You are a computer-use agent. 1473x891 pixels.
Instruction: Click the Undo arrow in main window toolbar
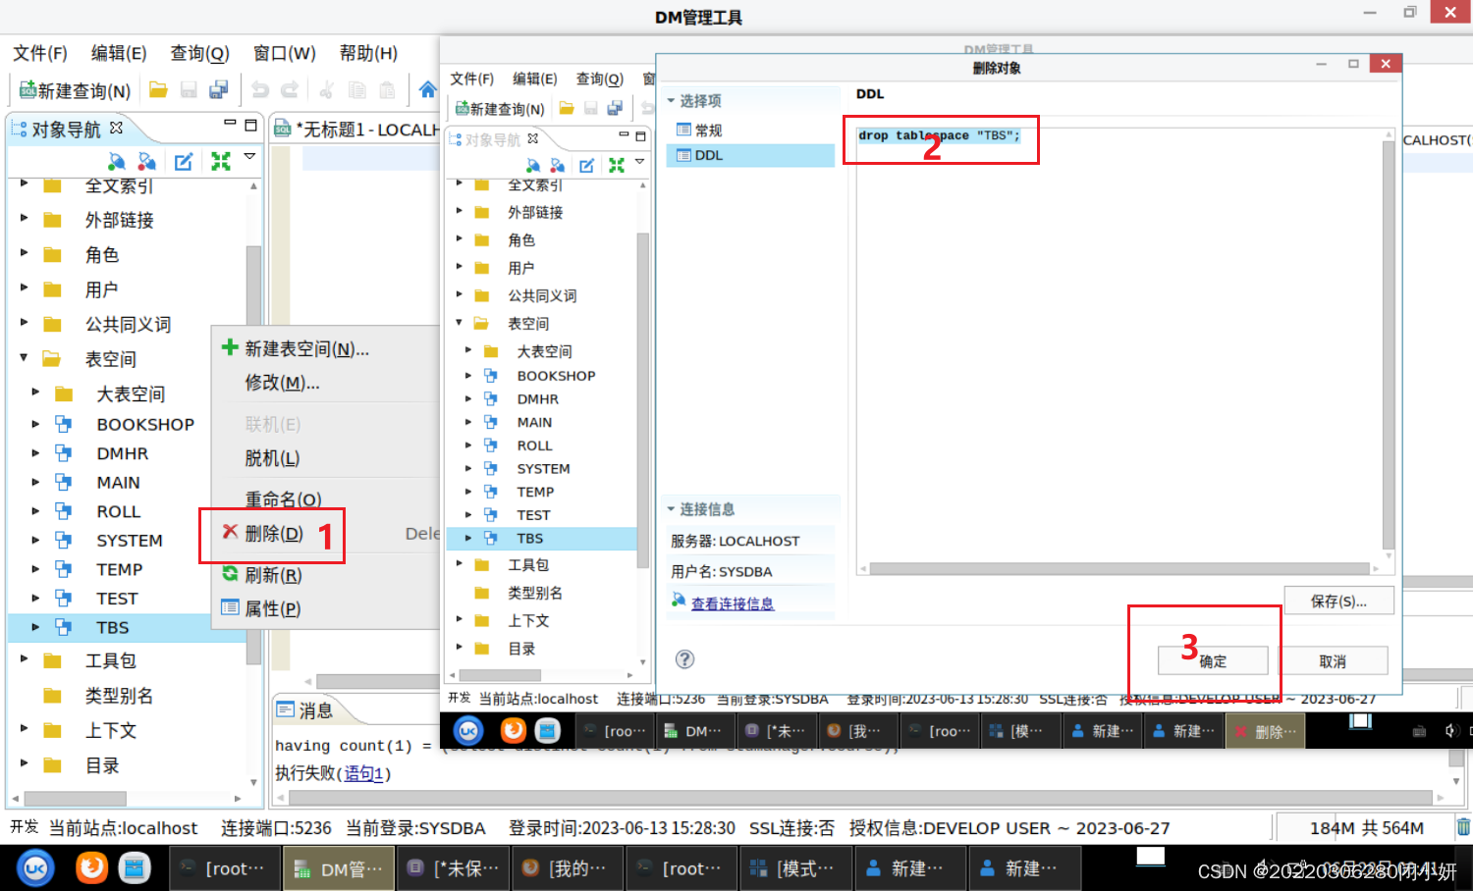260,90
